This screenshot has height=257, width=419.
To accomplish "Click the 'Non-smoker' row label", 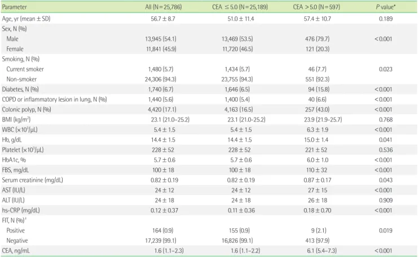I will pyautogui.click(x=21, y=79).
